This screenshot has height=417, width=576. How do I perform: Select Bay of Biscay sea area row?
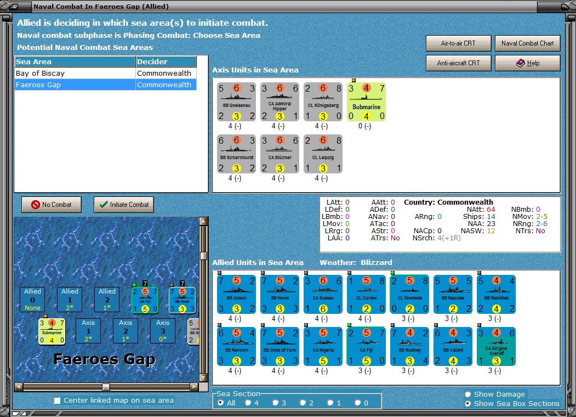tap(105, 73)
